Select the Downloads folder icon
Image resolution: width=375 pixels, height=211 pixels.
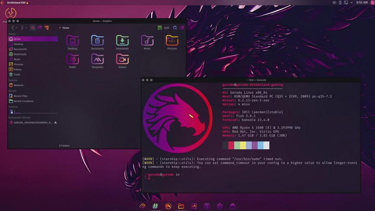click(122, 42)
